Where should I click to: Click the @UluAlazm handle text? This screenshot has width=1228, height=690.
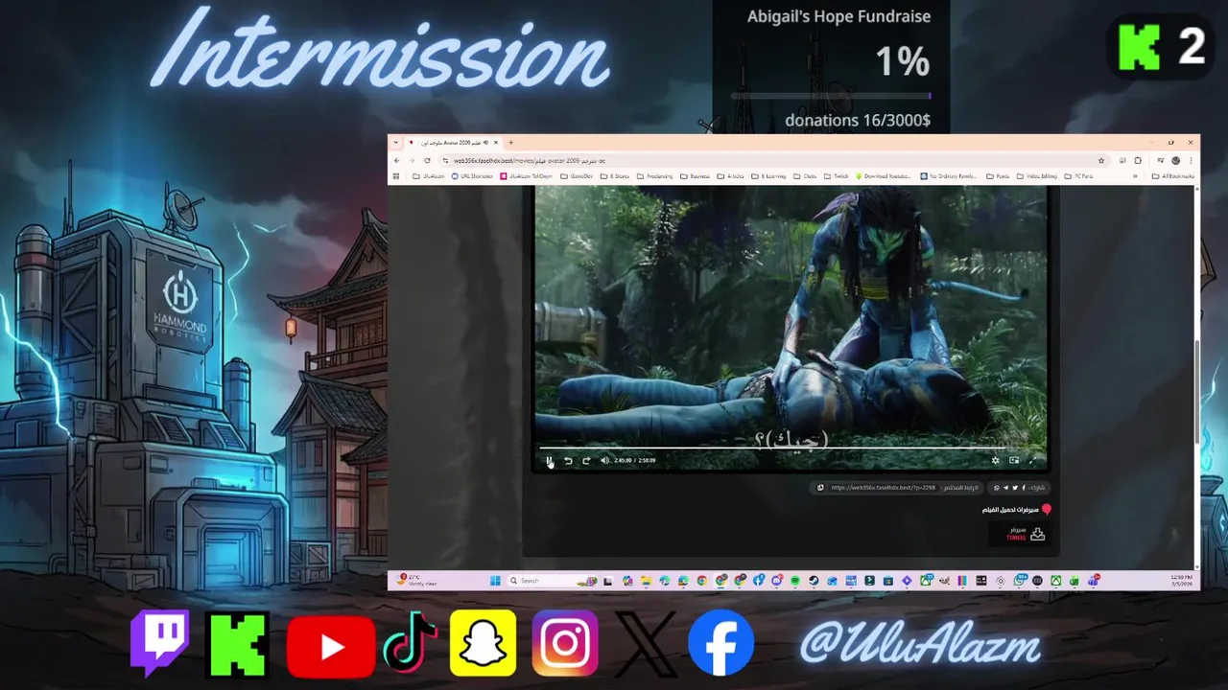[920, 643]
